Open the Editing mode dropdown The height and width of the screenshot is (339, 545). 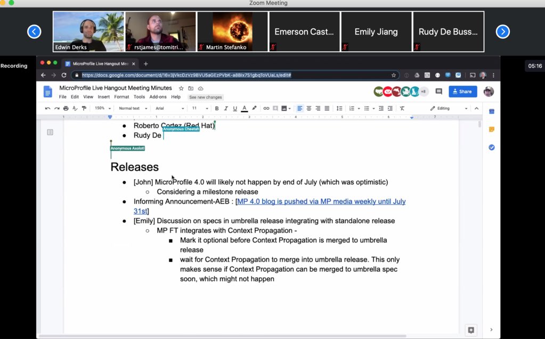tap(449, 109)
